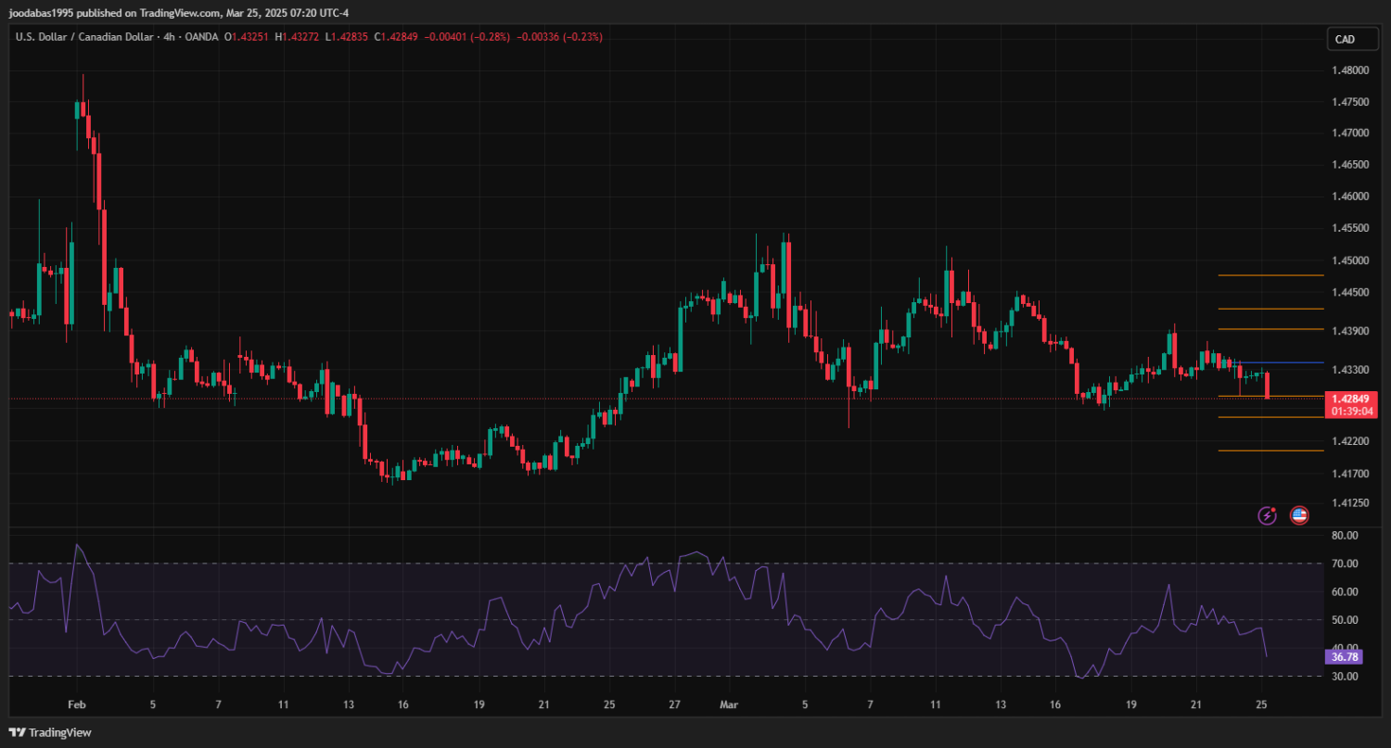Select the topmost orange horizontal line
Screen dimensions: 1391x748
pyautogui.click(x=1270, y=275)
